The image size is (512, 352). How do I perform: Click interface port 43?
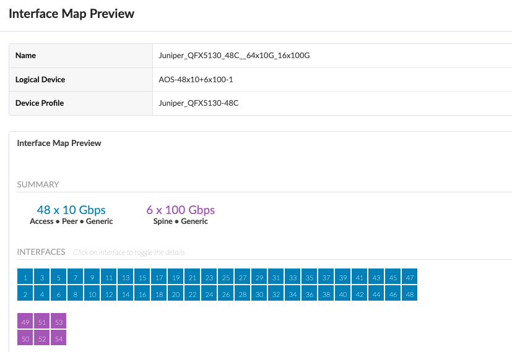click(x=376, y=277)
